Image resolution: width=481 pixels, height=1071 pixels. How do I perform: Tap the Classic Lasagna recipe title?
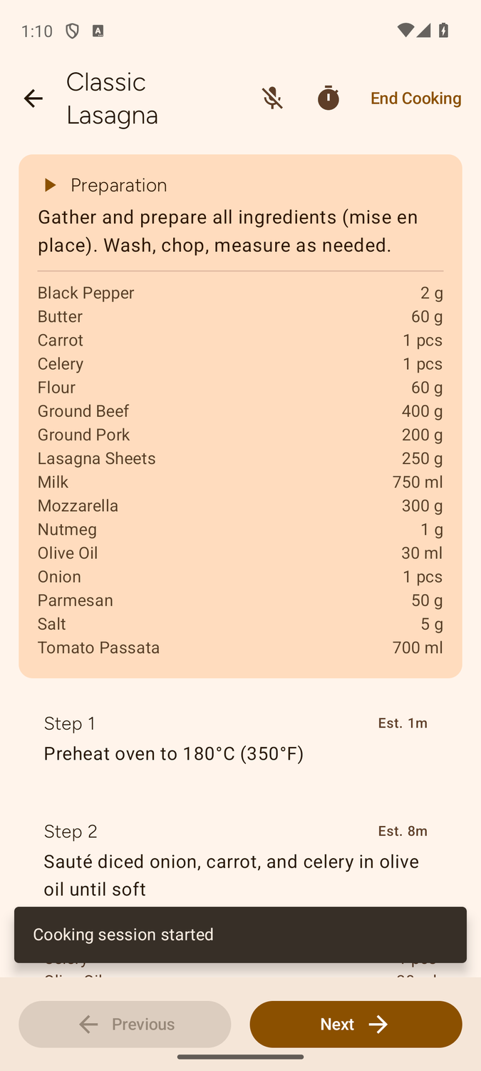[112, 98]
